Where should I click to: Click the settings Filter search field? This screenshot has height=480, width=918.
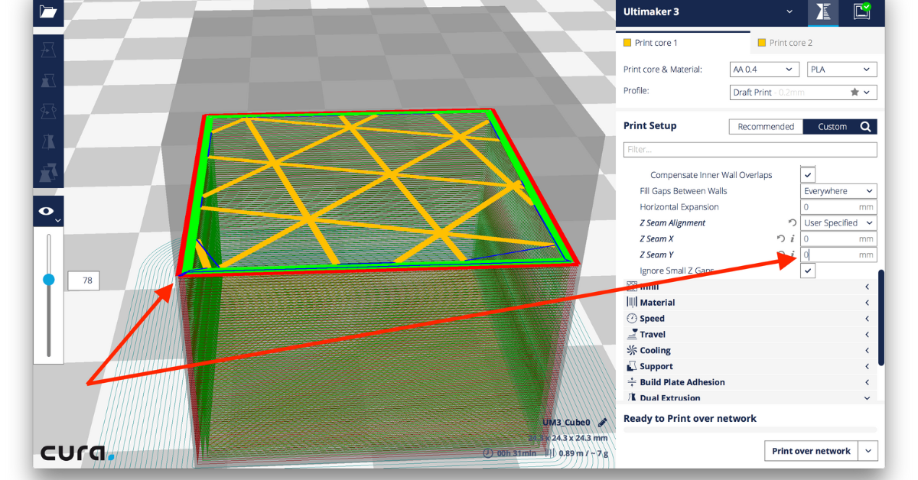[x=750, y=150]
